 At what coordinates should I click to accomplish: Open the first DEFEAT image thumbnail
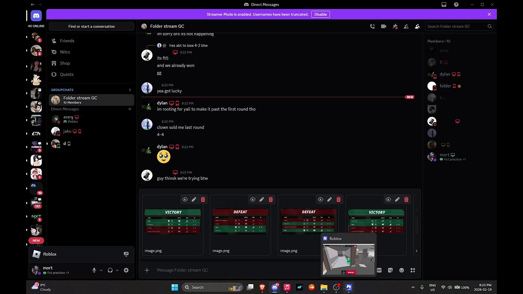tap(241, 222)
